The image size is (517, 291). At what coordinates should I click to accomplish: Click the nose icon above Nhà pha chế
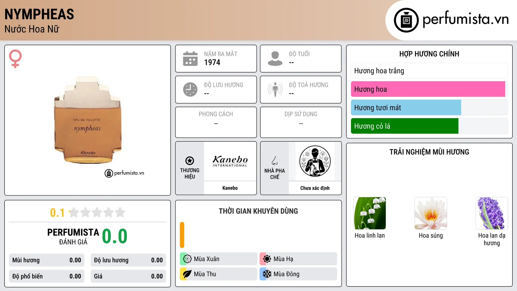(x=275, y=161)
